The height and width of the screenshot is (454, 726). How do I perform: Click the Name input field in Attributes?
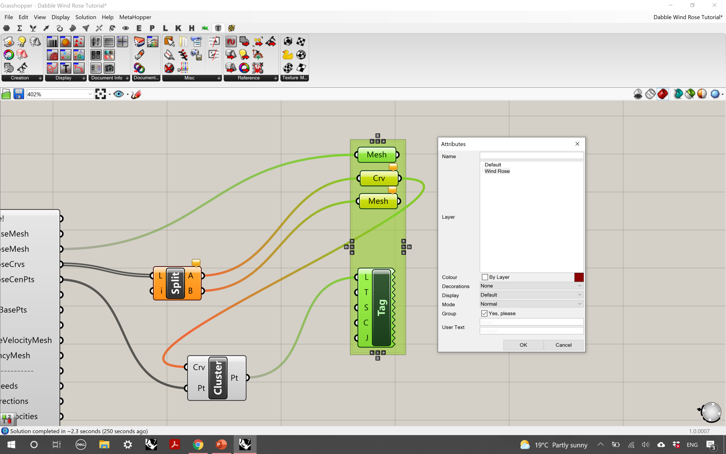click(531, 155)
